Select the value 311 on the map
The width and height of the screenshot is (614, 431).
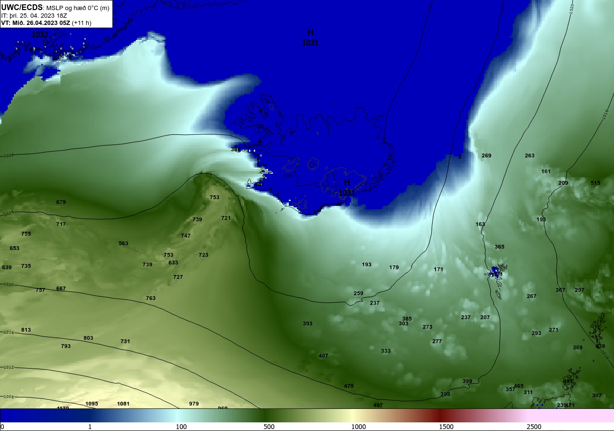pyautogui.click(x=528, y=392)
